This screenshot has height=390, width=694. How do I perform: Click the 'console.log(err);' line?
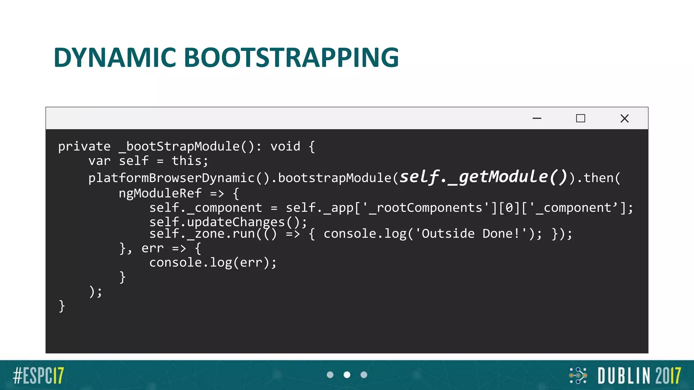[x=213, y=263]
